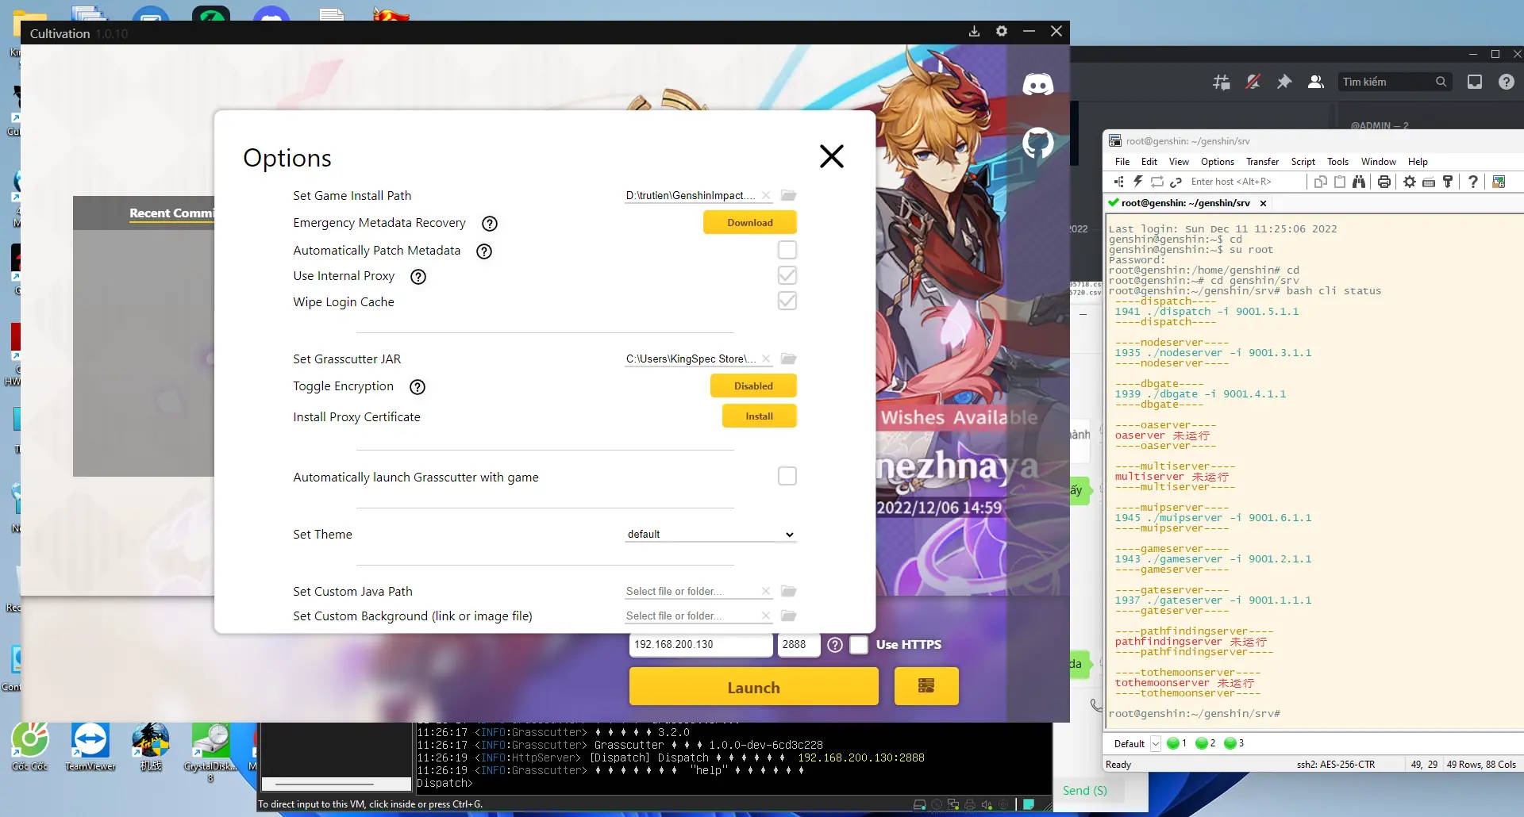Browse folder for Game Install Path
This screenshot has width=1524, height=817.
tap(788, 195)
